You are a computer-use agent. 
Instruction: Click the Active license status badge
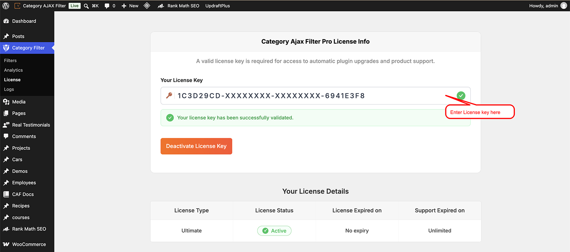[x=274, y=231]
